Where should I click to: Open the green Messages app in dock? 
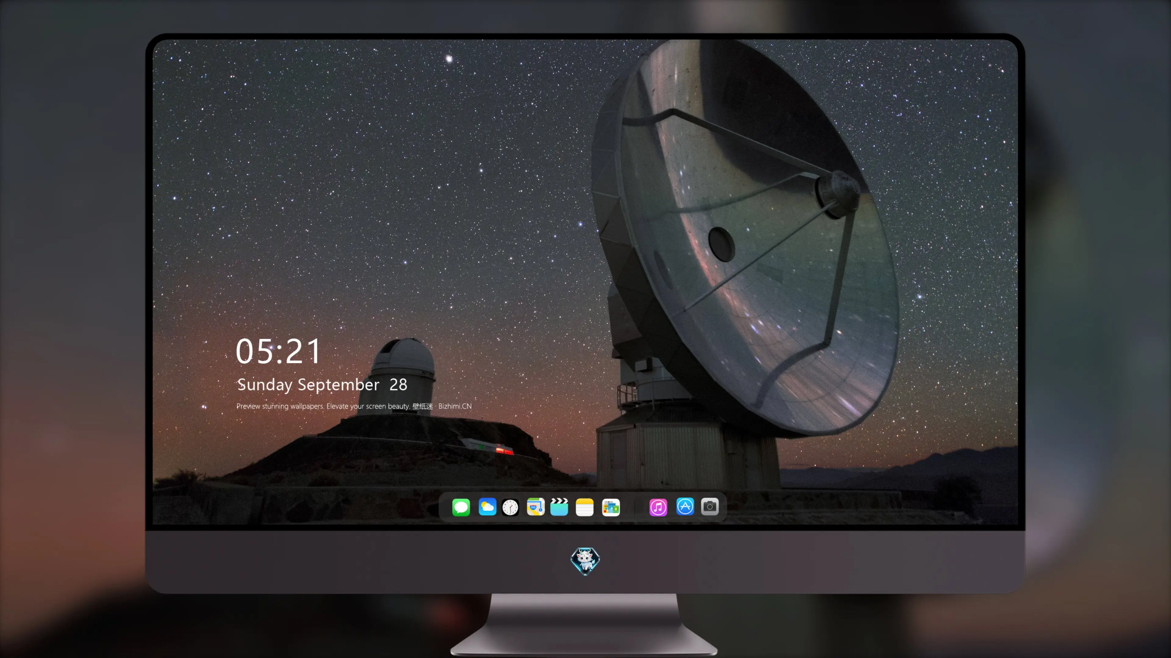point(461,507)
